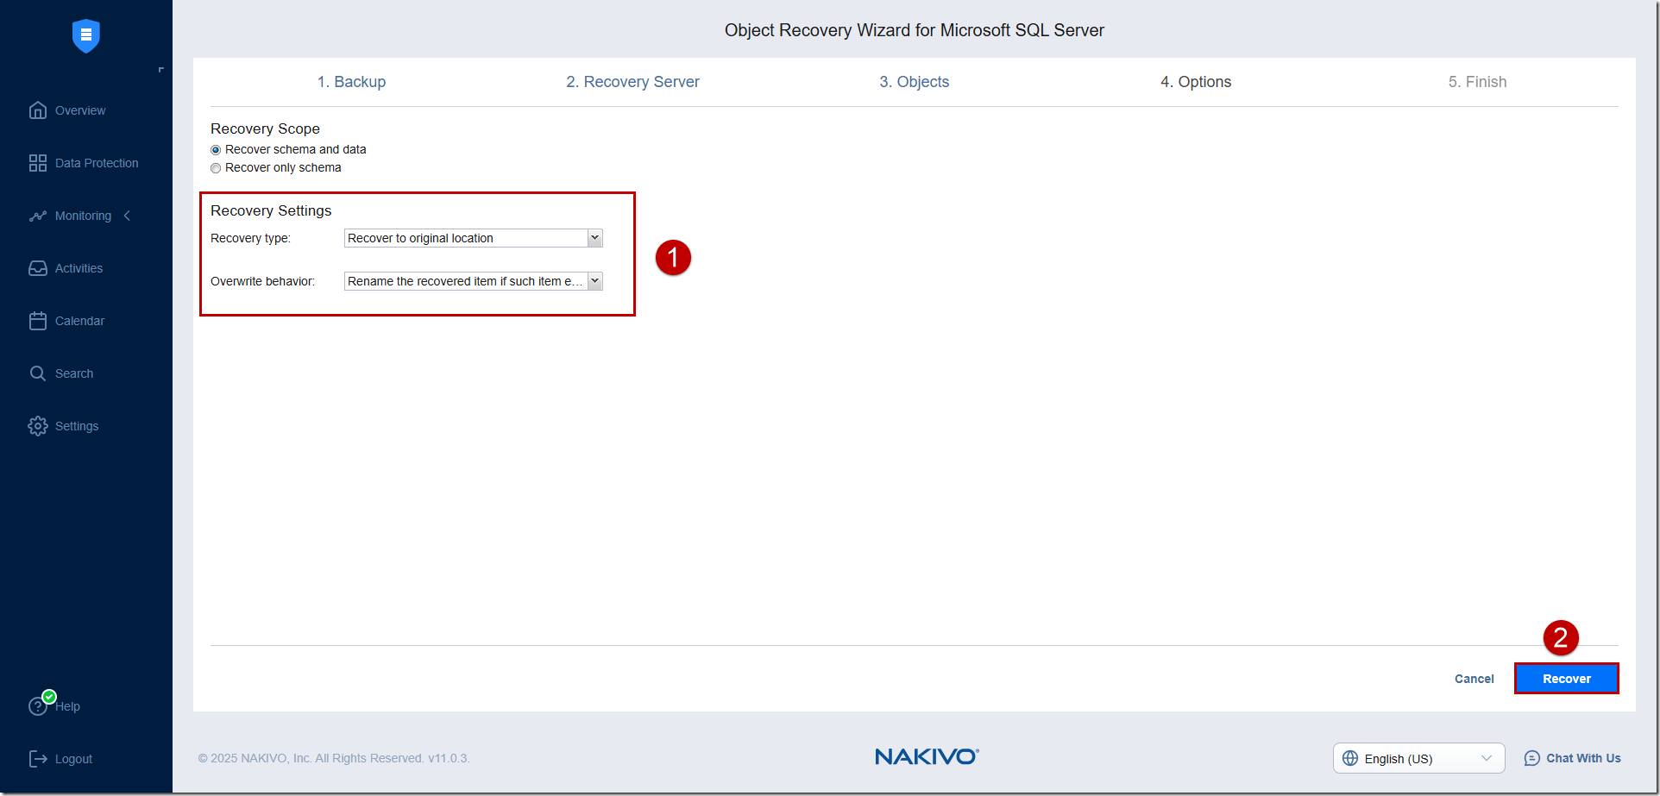Open Overview in the sidebar
Viewport: 1660px width, 796px height.
[x=80, y=110]
